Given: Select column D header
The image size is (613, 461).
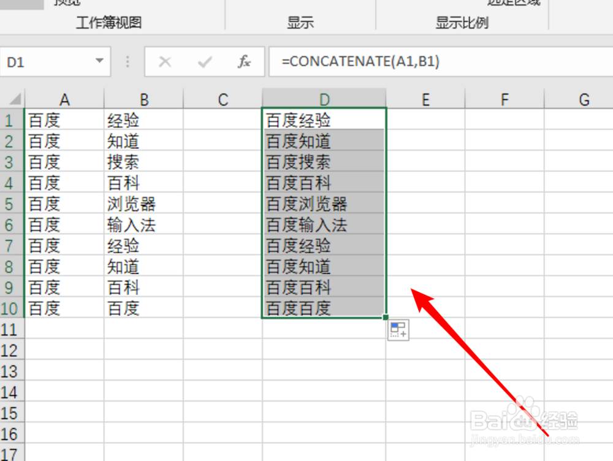Looking at the screenshot, I should pos(324,99).
